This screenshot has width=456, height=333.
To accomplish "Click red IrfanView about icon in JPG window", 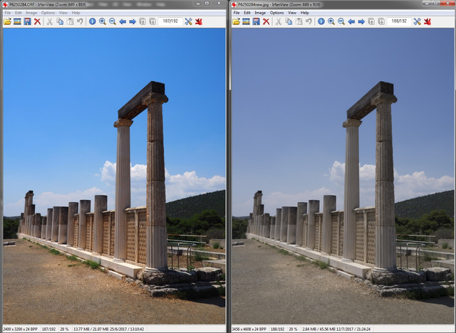I will (x=427, y=21).
